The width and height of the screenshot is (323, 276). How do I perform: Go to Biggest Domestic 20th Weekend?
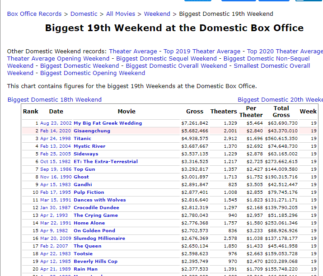(280, 100)
